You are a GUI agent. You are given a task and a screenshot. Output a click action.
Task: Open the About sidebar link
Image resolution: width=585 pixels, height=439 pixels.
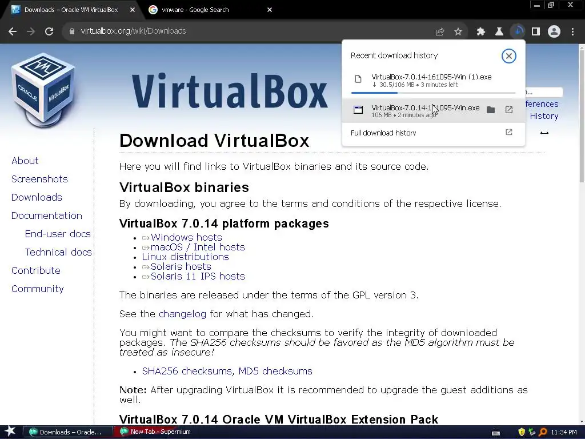(25, 161)
